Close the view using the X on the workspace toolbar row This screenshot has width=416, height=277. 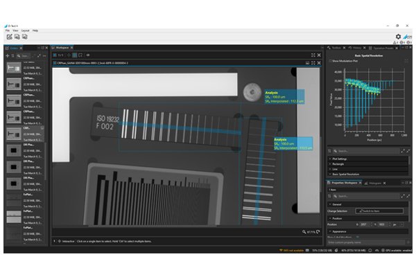(319, 55)
